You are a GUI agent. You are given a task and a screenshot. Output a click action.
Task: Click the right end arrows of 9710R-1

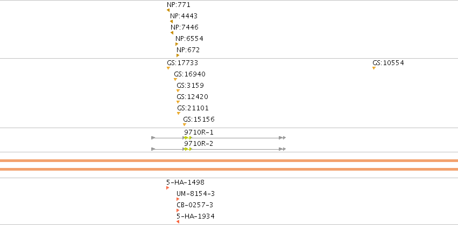click(283, 138)
